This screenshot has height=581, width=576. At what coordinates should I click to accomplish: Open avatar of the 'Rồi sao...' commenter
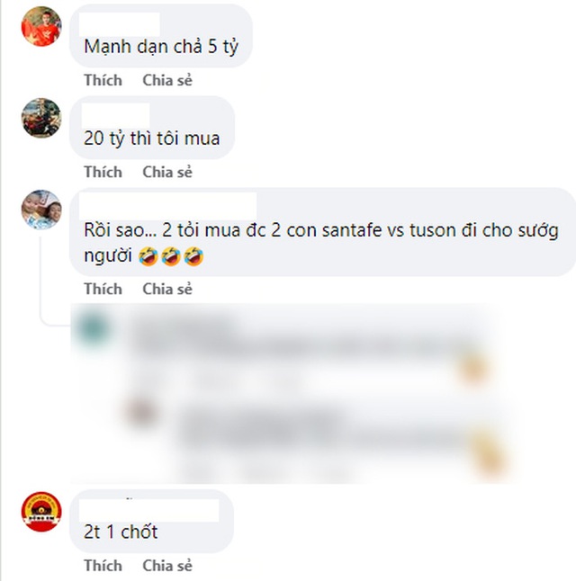click(x=41, y=210)
